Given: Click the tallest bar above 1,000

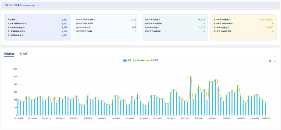Looking at the screenshot, I should pos(190,96).
